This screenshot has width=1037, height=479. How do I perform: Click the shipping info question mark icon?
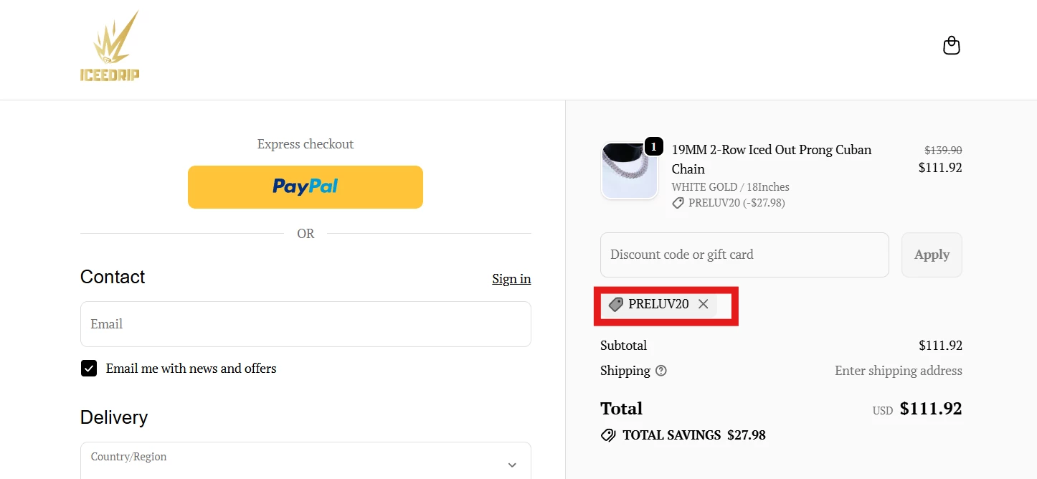[x=661, y=371]
